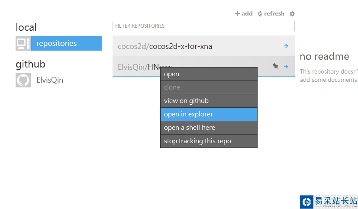358x209 pixels.
Task: Select 'open' in the context menu
Action: click(x=209, y=74)
